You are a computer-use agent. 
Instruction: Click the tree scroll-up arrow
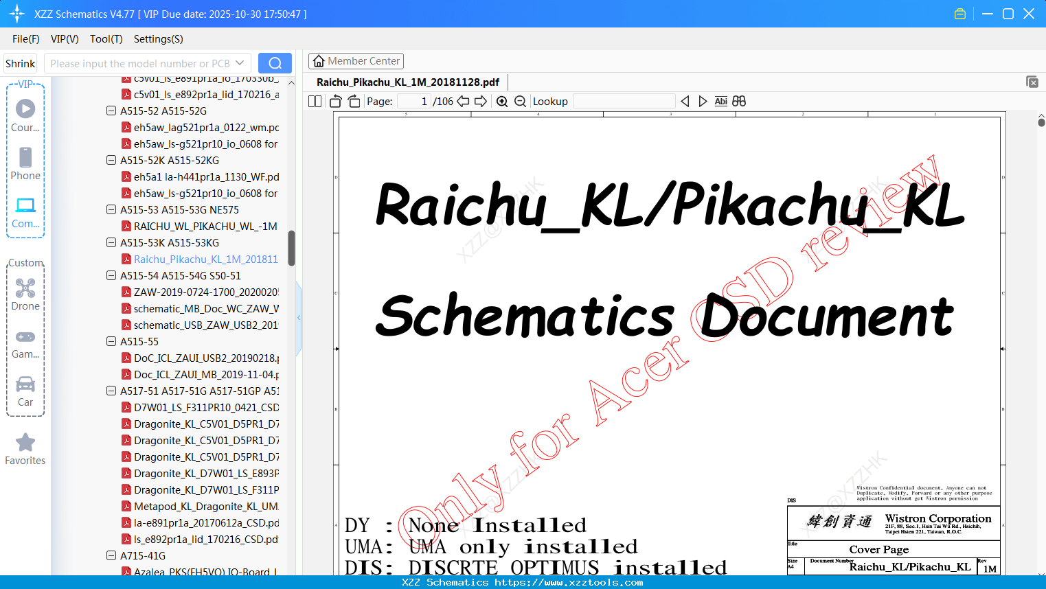coord(291,83)
